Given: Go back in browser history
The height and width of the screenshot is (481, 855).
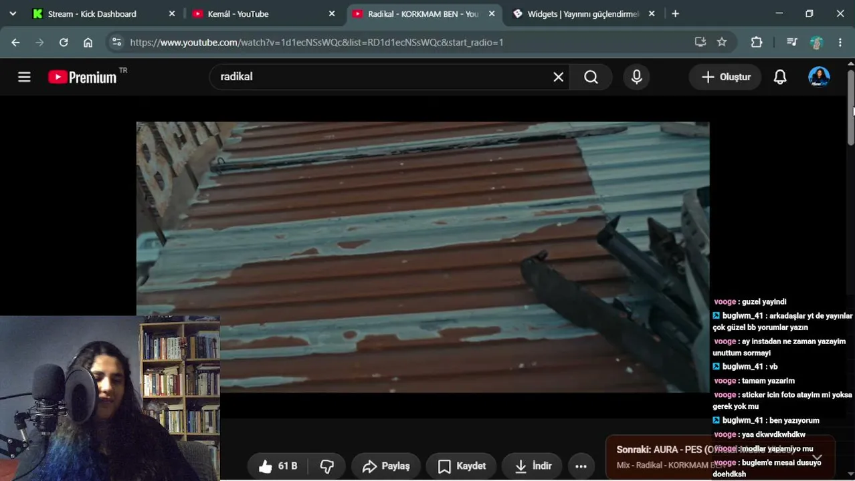Looking at the screenshot, I should tap(15, 42).
